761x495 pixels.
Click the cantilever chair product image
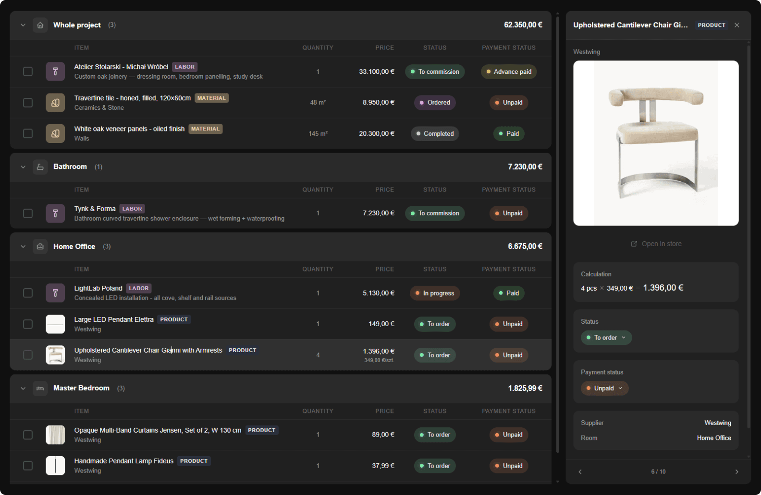656,143
